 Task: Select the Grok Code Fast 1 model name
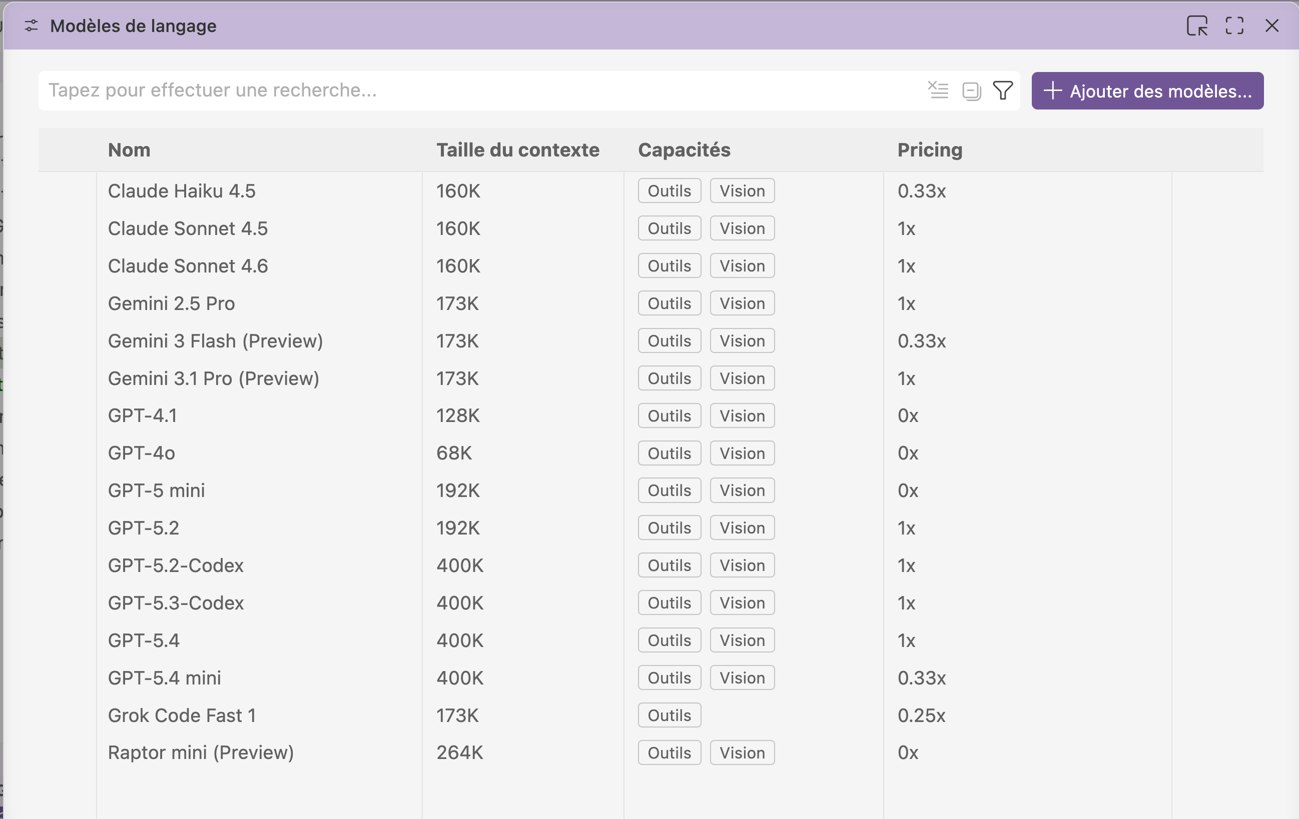point(182,715)
